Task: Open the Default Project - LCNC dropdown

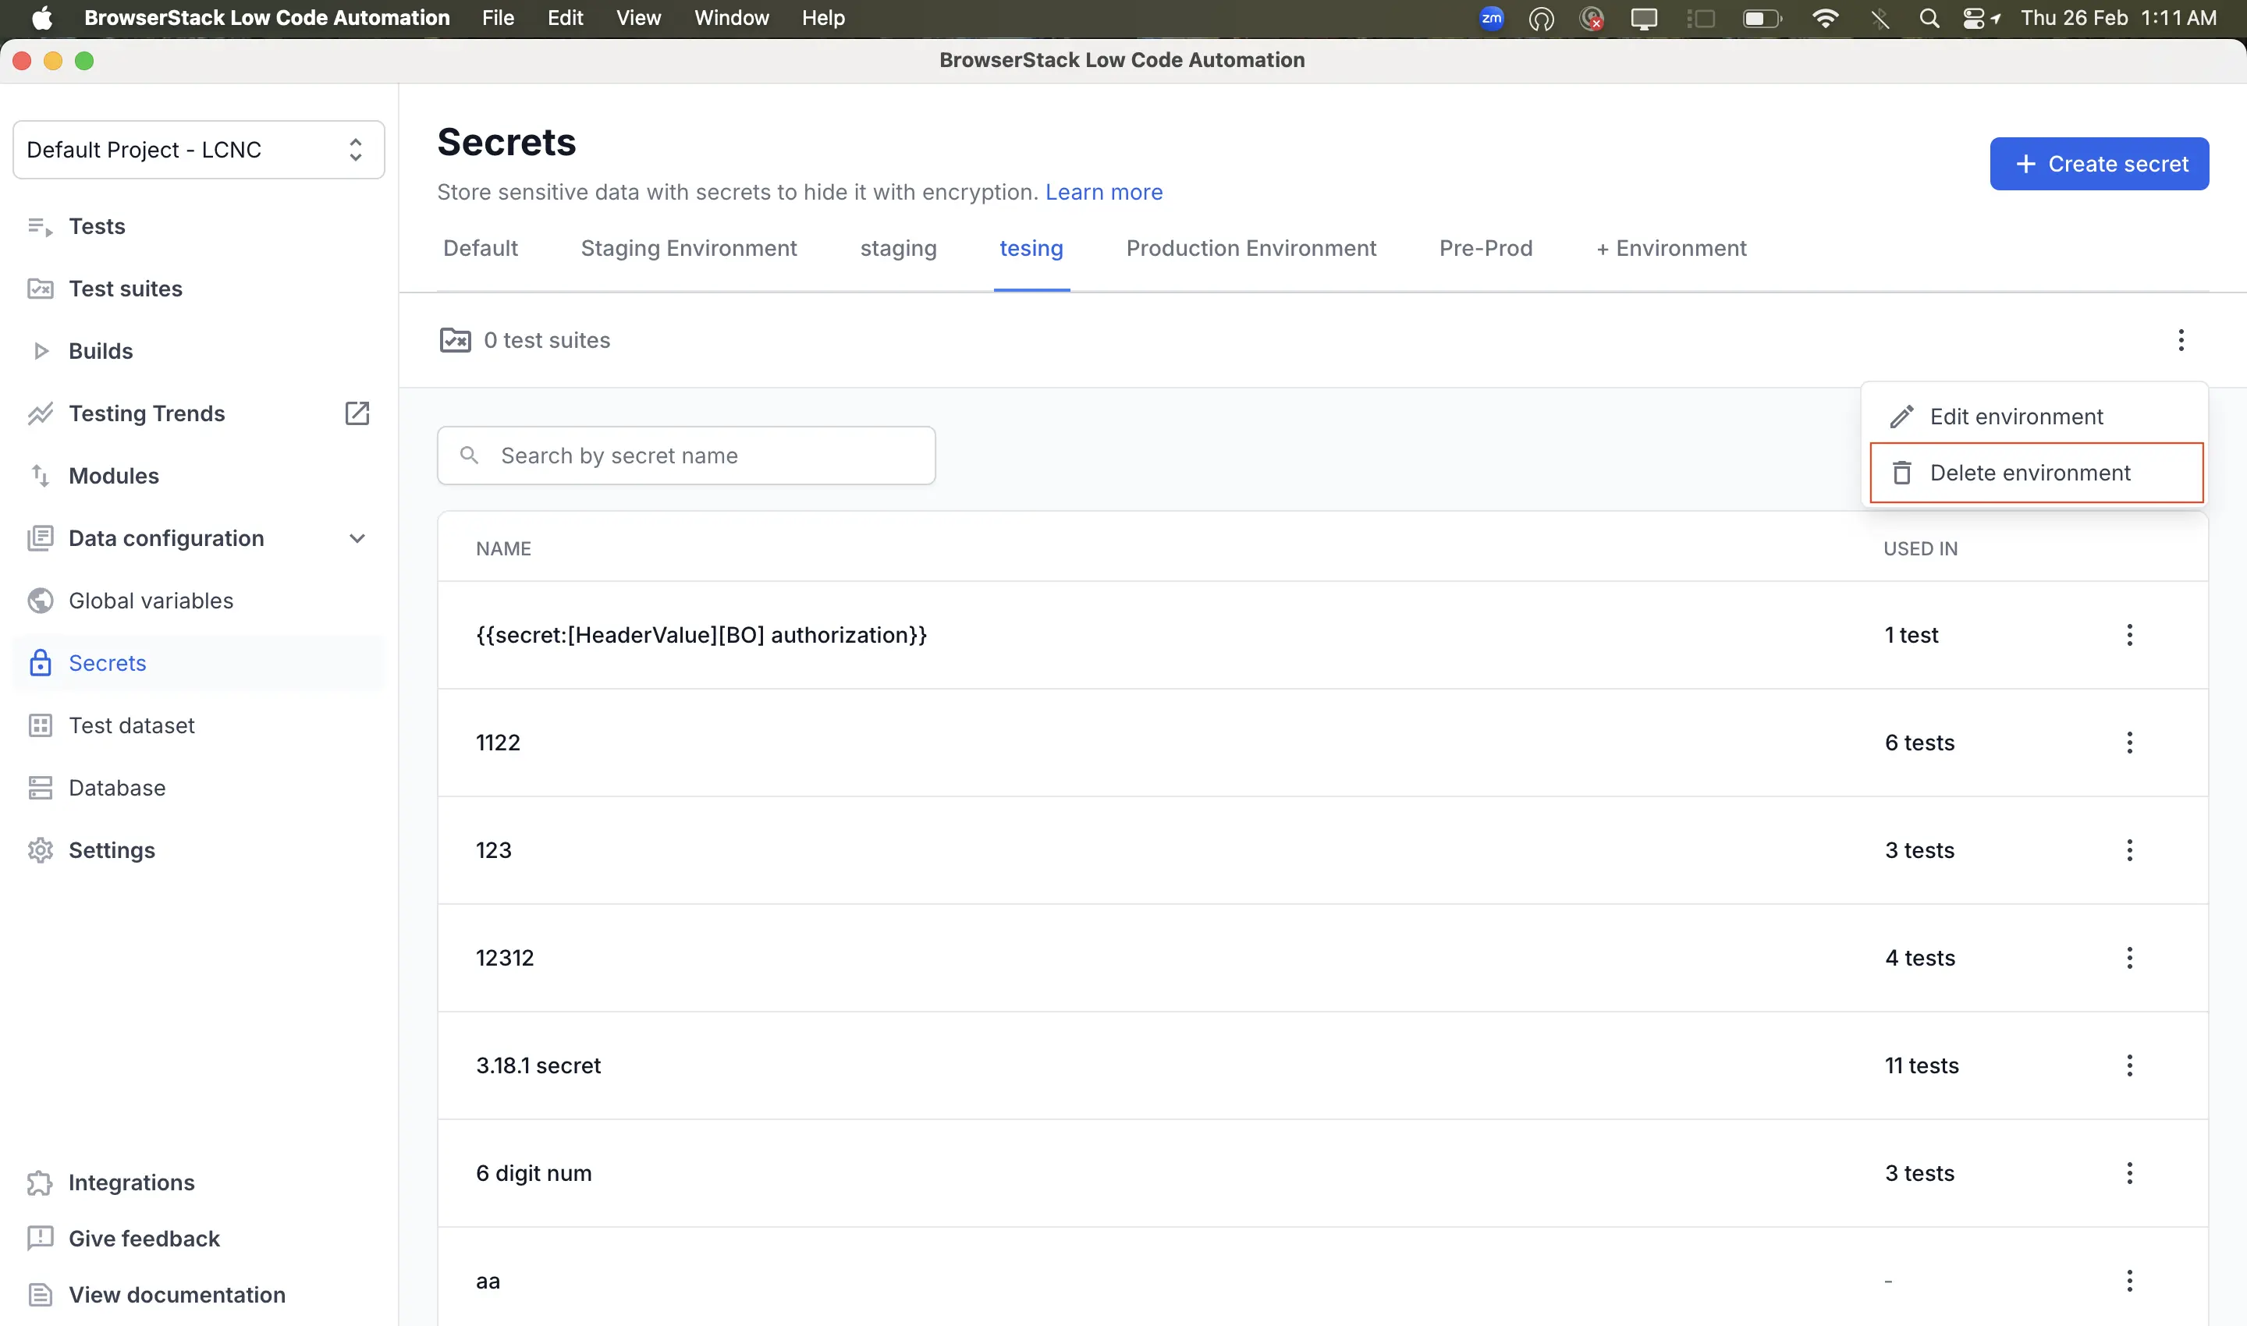Action: (198, 150)
